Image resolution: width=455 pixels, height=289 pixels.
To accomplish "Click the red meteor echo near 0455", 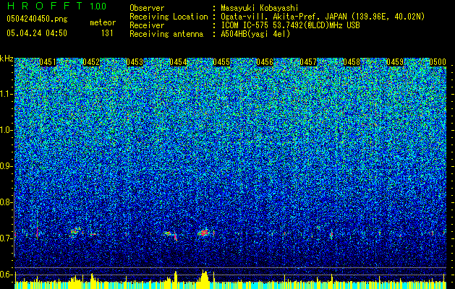I will point(205,233).
